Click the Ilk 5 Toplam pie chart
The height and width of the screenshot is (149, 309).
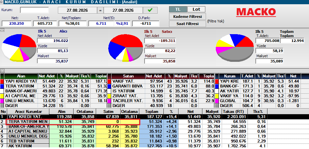click(235, 47)
